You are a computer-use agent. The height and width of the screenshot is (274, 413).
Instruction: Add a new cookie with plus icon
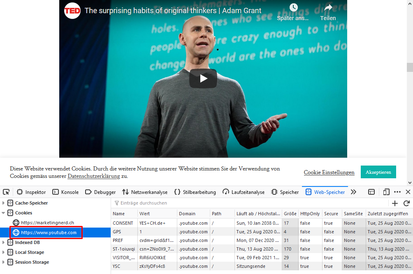pyautogui.click(x=395, y=203)
